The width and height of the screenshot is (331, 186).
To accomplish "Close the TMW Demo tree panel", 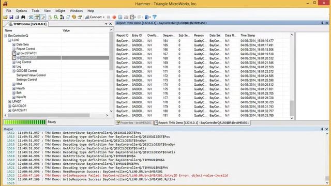I will click(110, 24).
